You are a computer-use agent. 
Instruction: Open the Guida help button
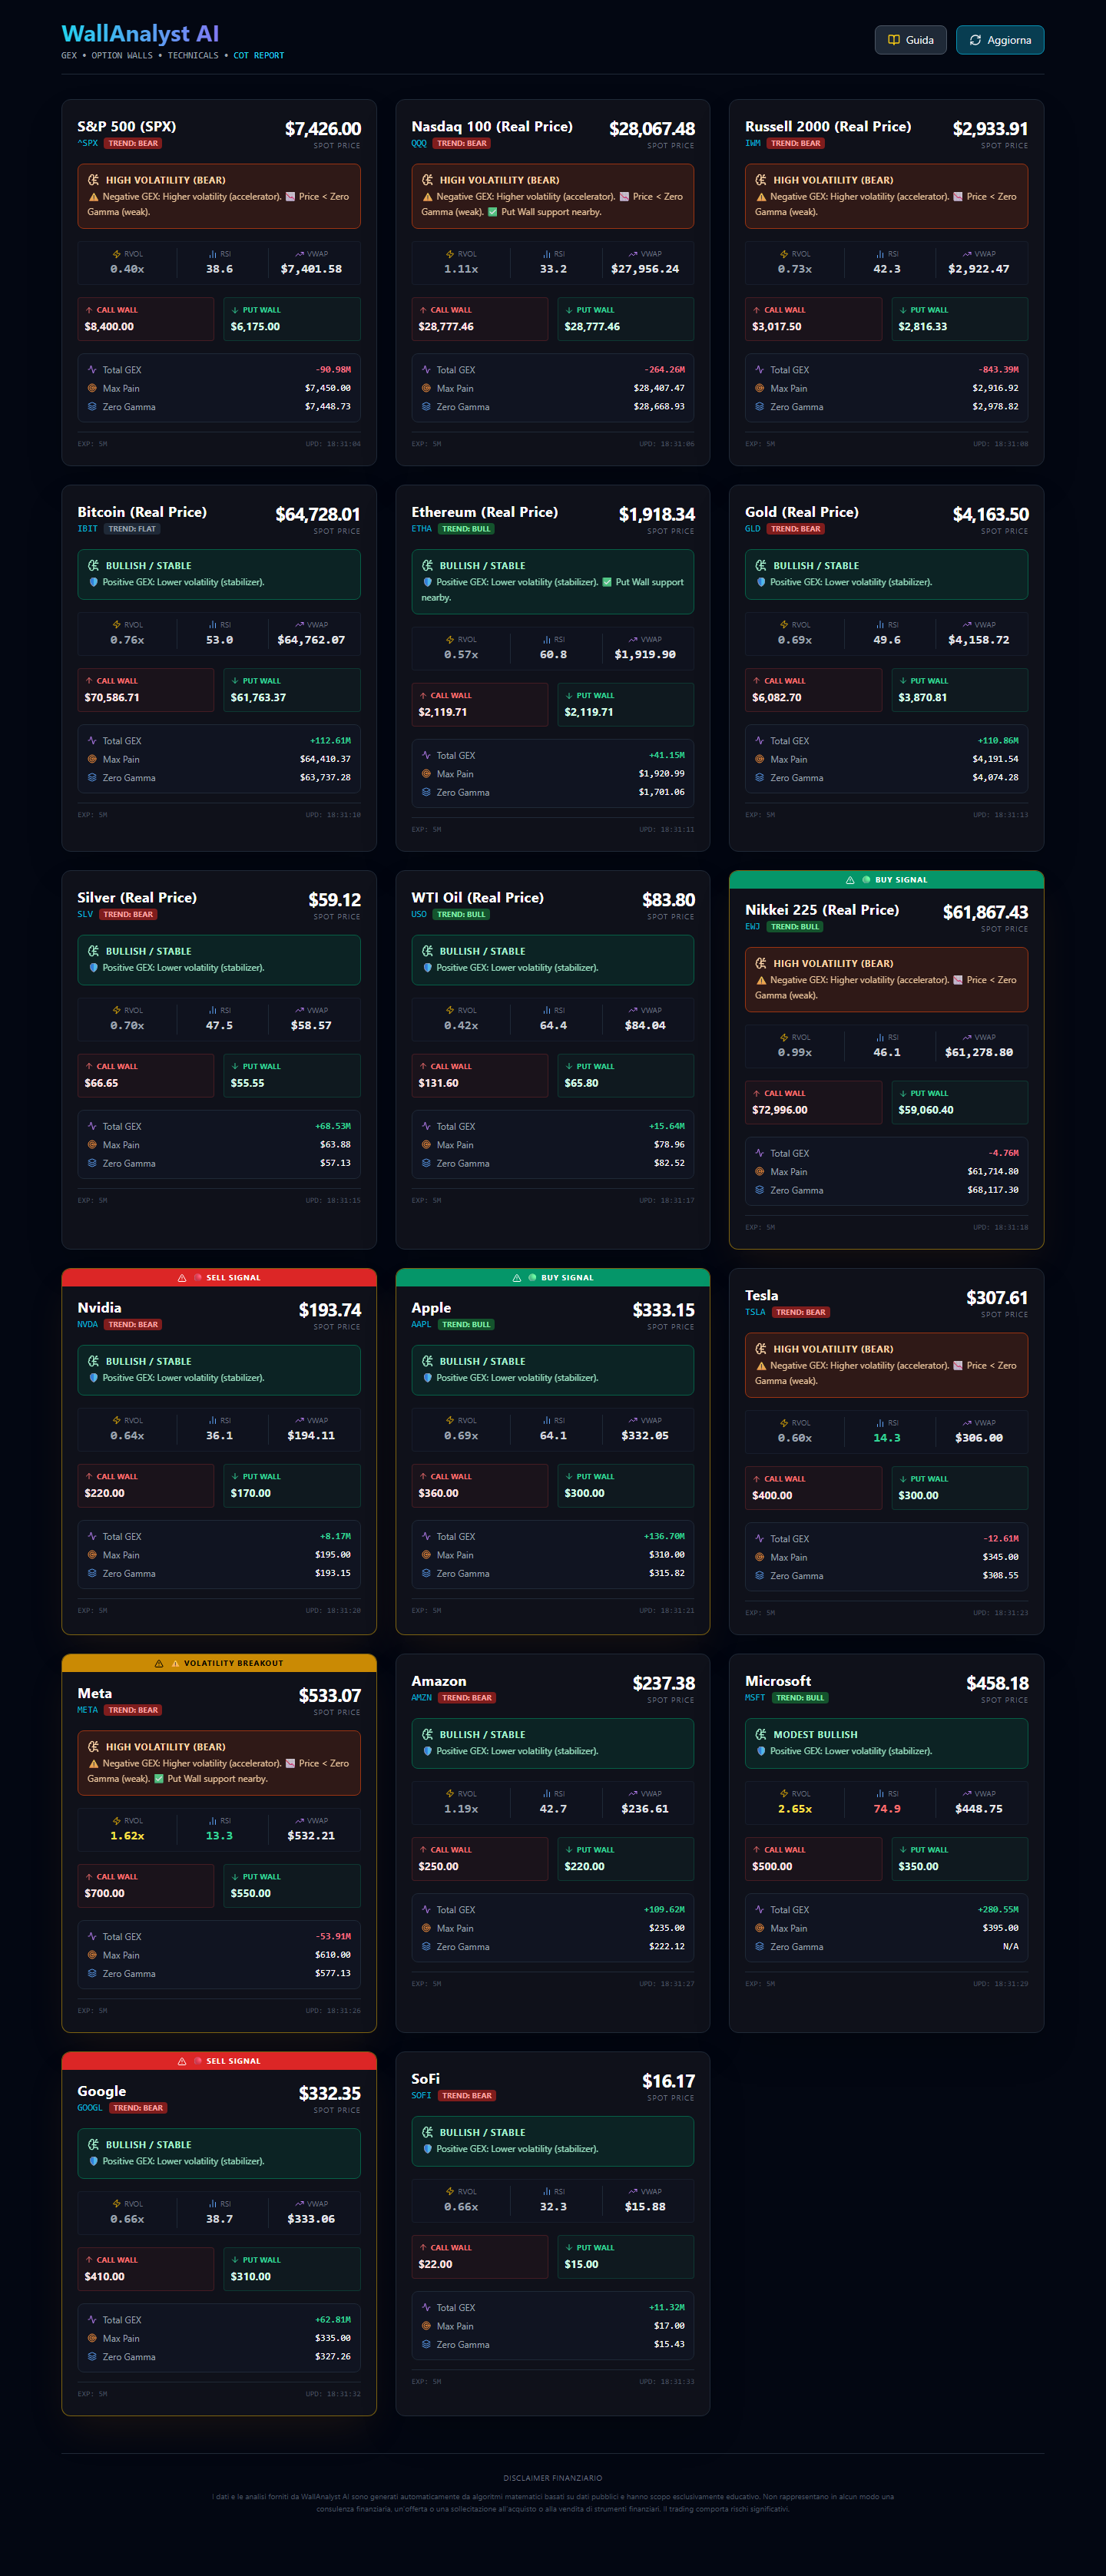click(911, 40)
